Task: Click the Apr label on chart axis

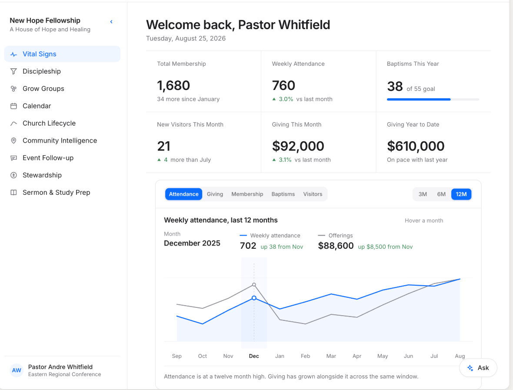Action: click(357, 356)
